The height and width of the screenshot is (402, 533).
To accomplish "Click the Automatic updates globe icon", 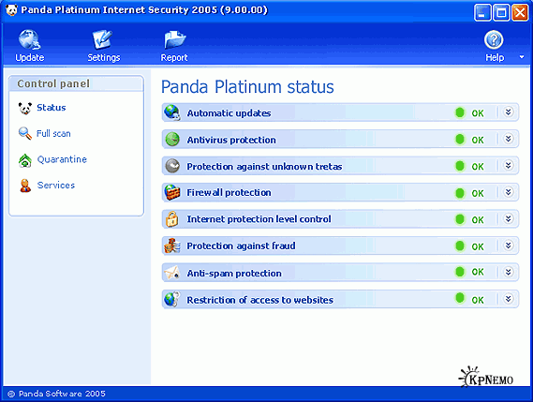I will [172, 112].
